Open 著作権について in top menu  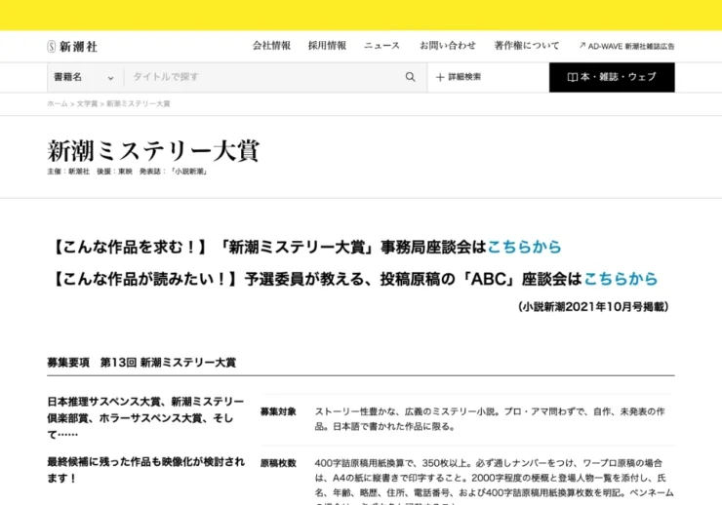point(527,46)
